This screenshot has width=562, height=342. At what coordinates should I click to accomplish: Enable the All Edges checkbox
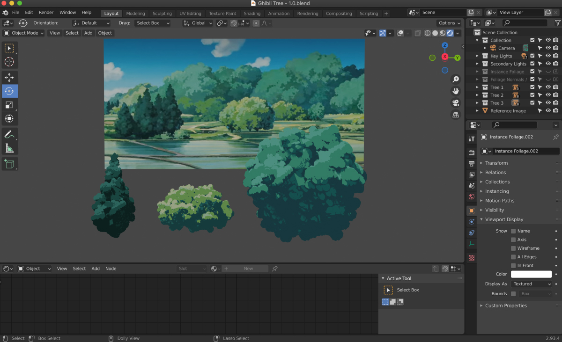pos(513,257)
